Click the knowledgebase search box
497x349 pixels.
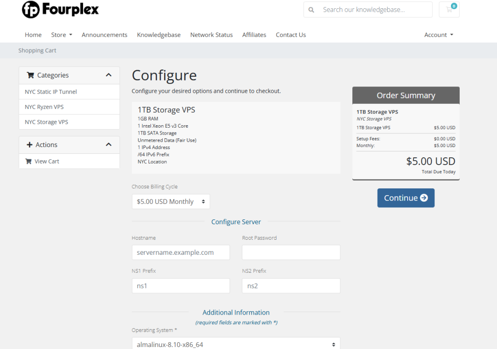(374, 10)
